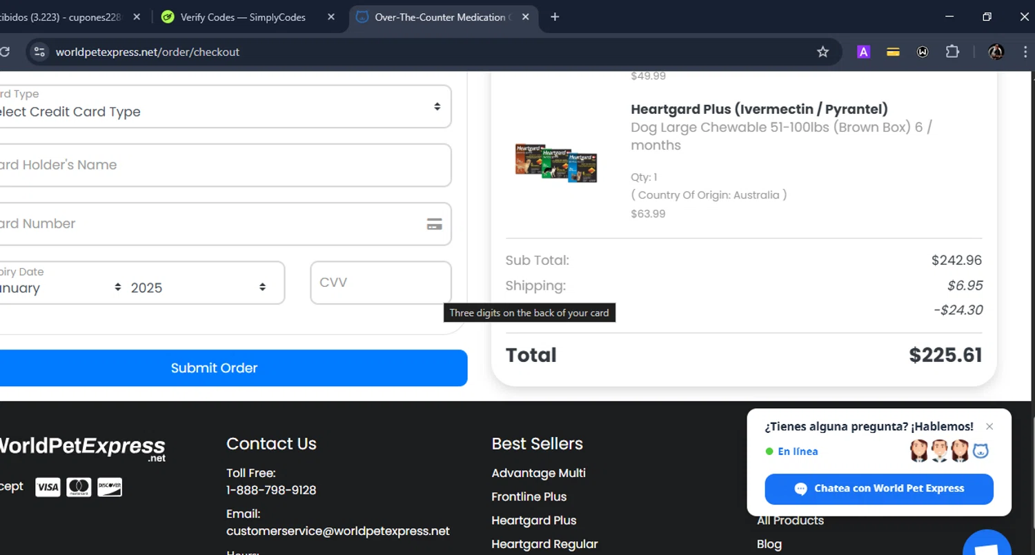The image size is (1035, 555).
Task: Click the Best Sellers heading
Action: pyautogui.click(x=537, y=444)
